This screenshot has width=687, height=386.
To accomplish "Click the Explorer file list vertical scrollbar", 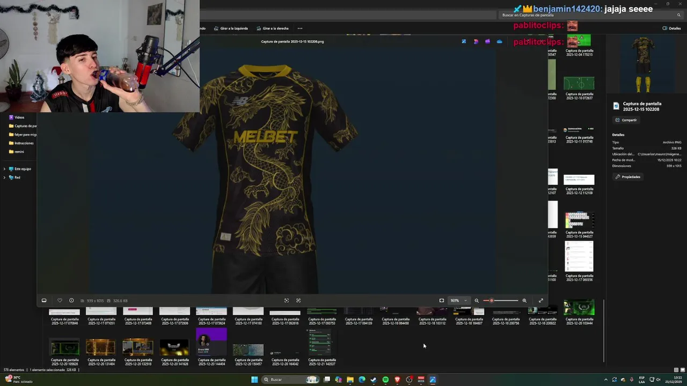I will [x=604, y=330].
